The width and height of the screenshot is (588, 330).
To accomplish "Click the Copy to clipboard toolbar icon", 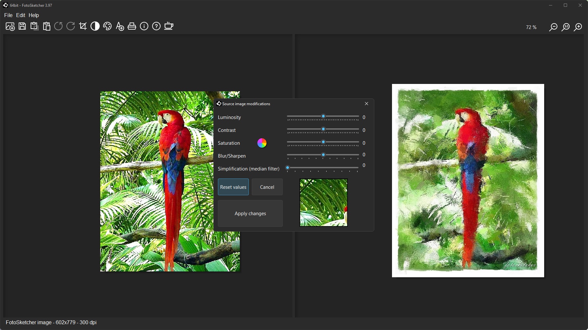I will [34, 26].
